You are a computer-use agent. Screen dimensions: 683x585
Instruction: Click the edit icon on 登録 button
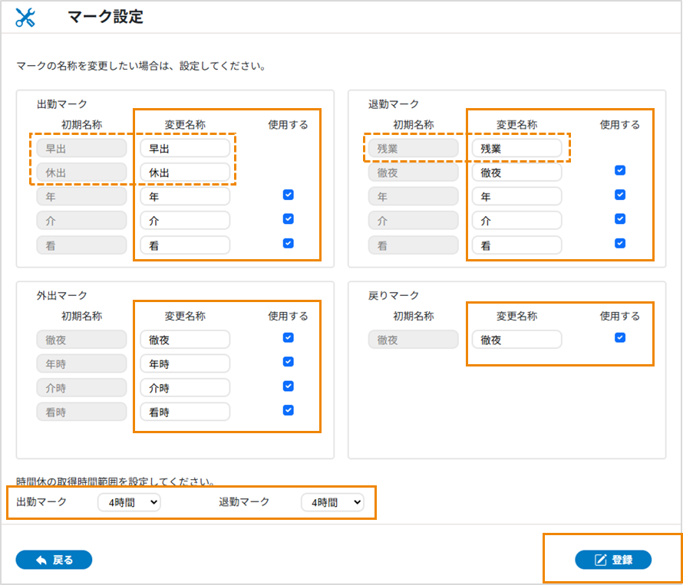[601, 560]
